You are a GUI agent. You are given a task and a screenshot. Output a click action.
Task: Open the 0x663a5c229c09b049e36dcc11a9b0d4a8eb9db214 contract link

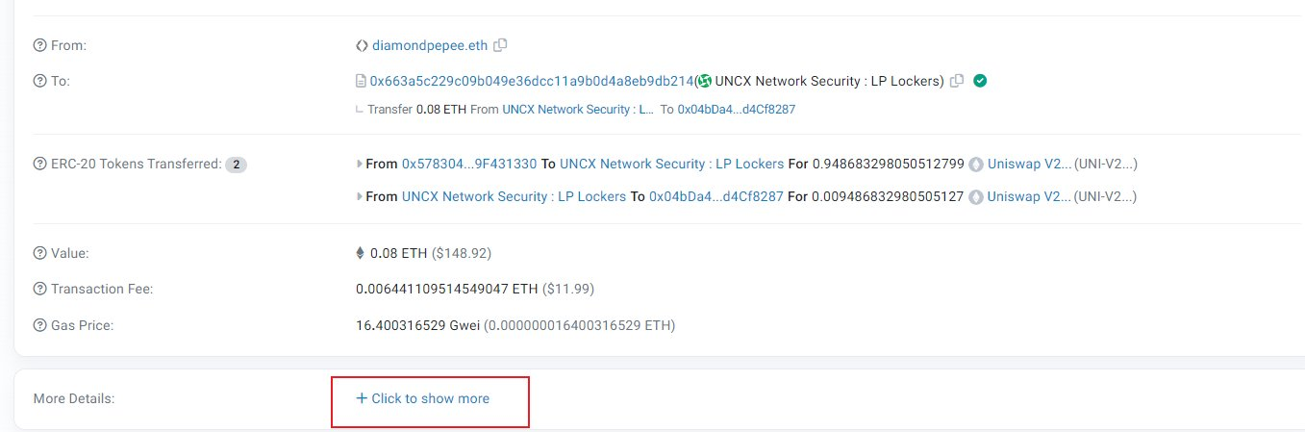532,82
